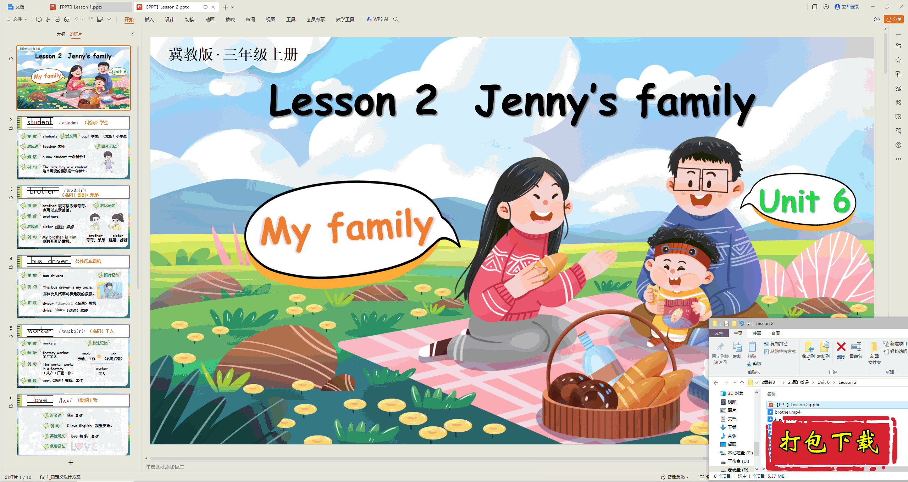The image size is (908, 482).
Task: Click the orange 分享 button
Action: pos(894,19)
